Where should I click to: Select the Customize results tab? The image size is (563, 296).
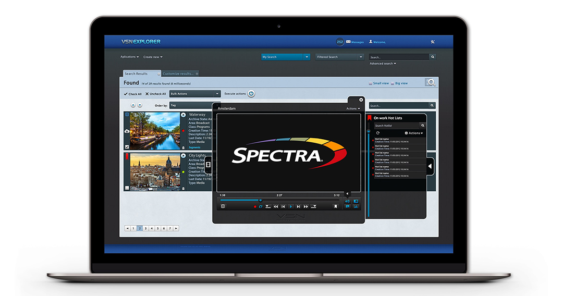coord(180,73)
